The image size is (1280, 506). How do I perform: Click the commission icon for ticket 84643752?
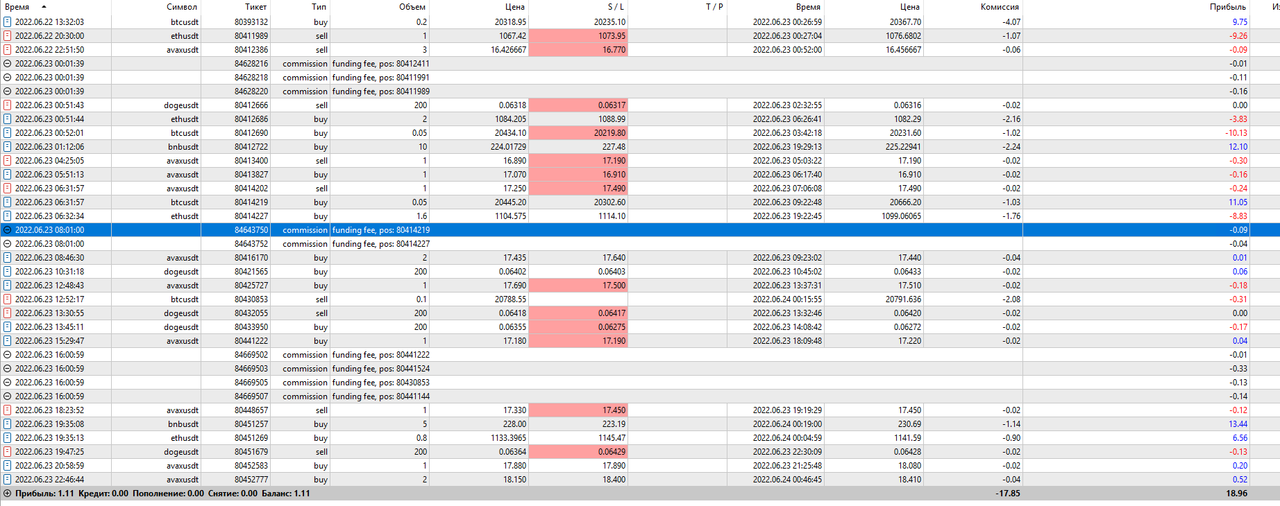point(8,244)
